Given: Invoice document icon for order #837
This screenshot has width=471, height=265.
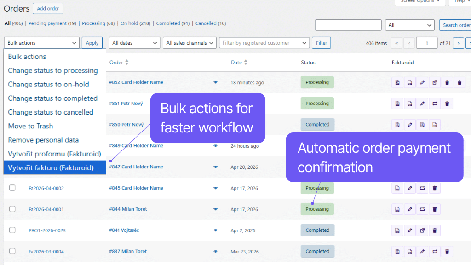Looking at the screenshot, I should [397, 252].
